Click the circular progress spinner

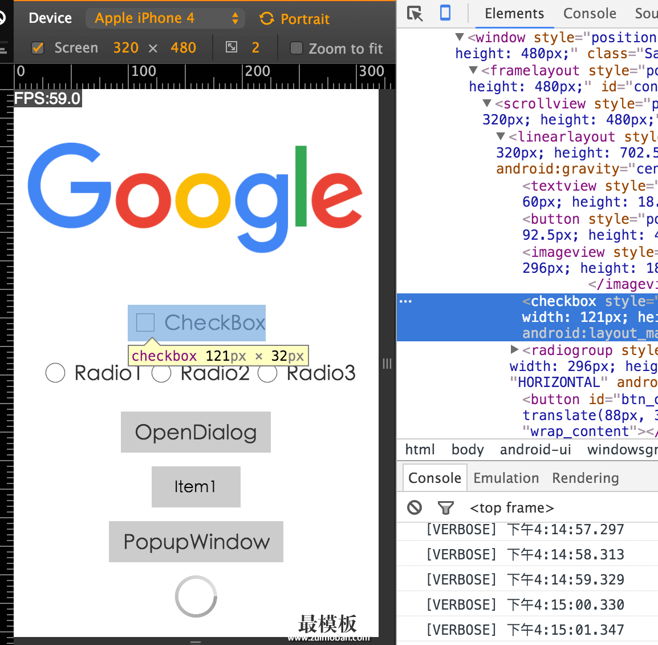(196, 596)
